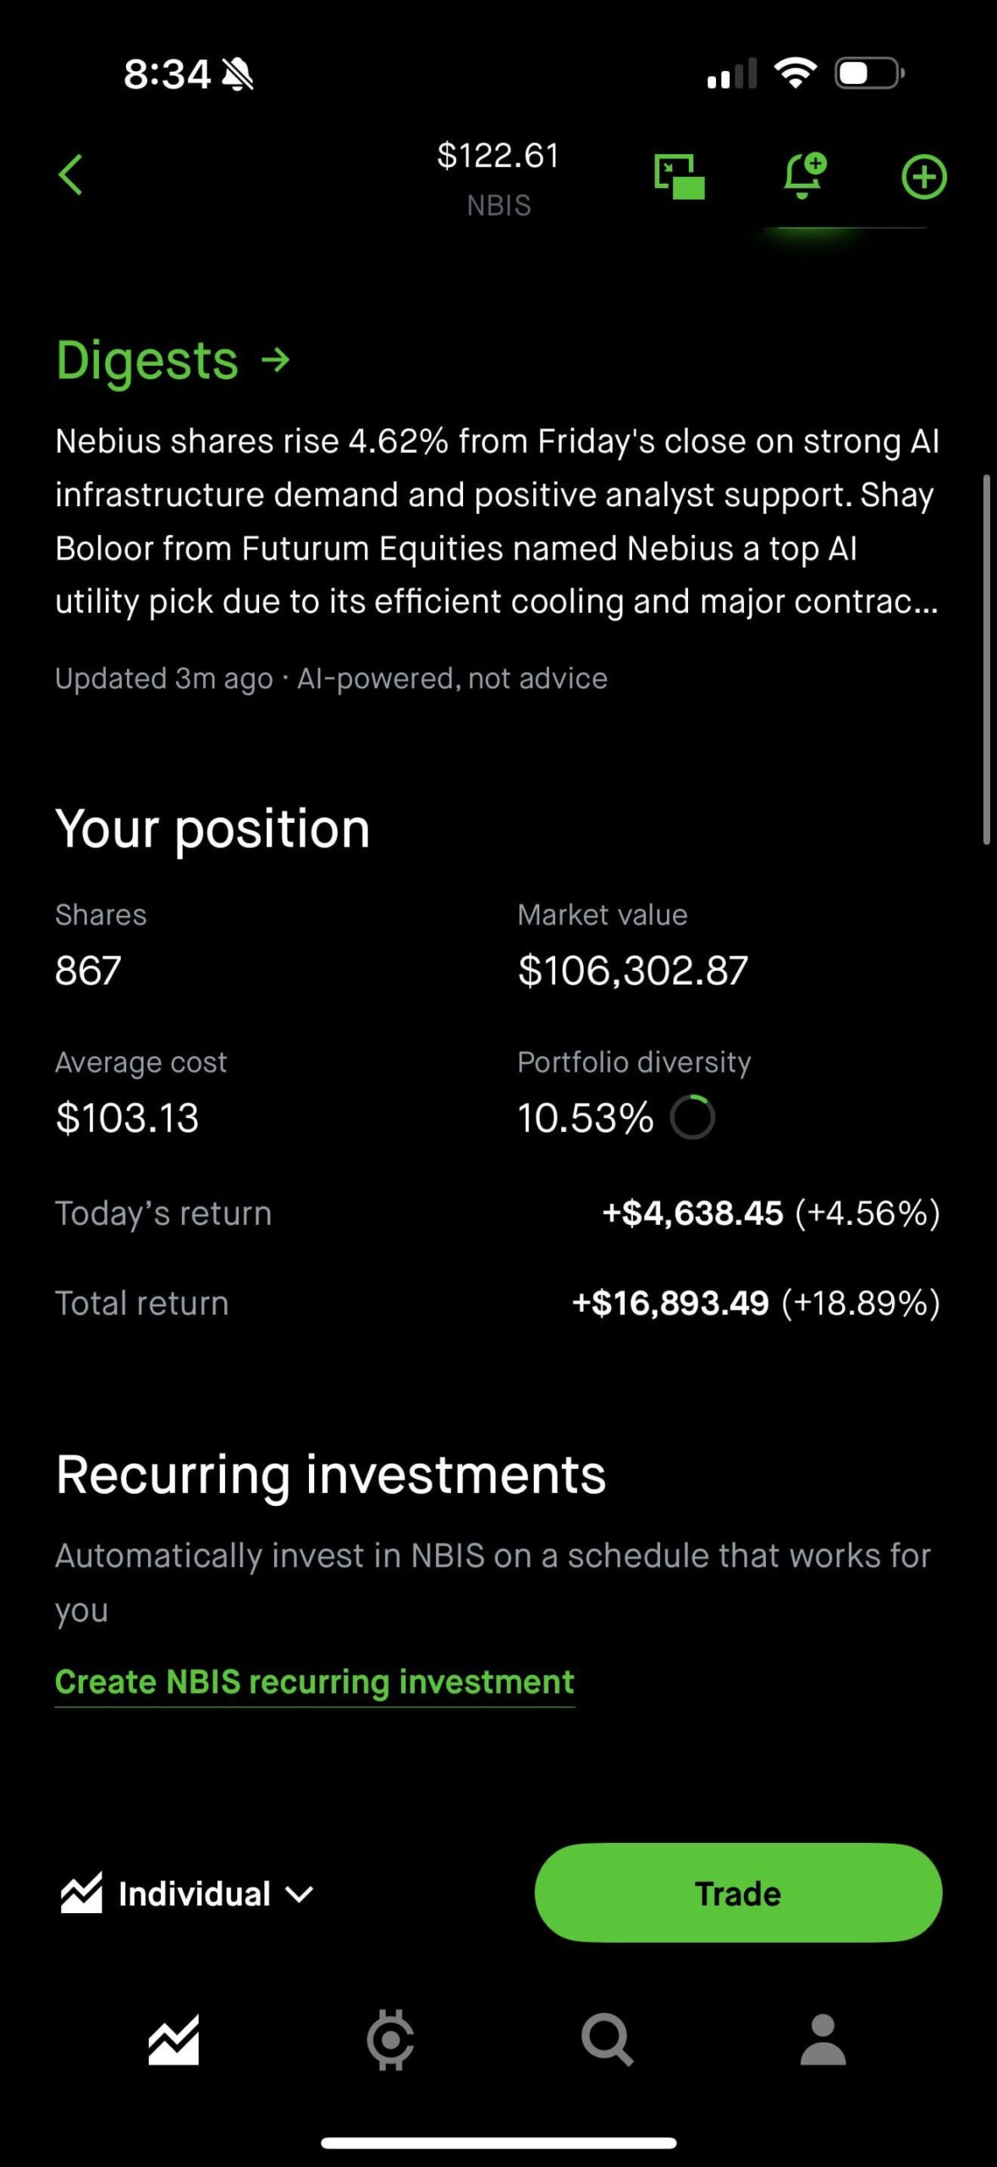The width and height of the screenshot is (997, 2167).
Task: Open the search magnifier tab
Action: 607,2040
